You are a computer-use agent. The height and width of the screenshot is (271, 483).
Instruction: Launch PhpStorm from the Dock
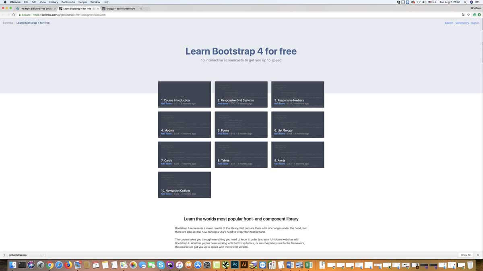click(170, 265)
